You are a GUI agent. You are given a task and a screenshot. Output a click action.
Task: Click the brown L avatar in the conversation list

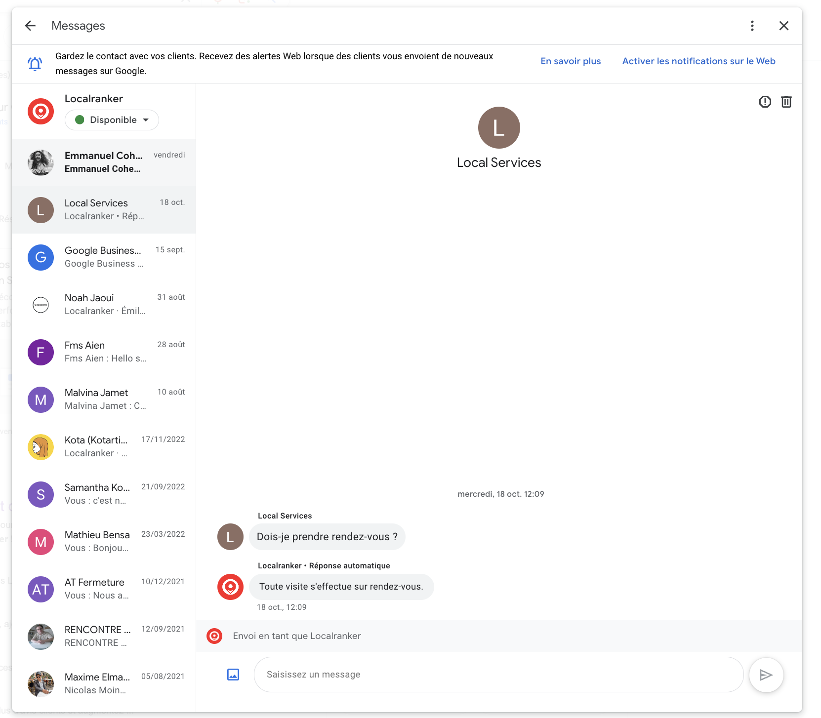pos(41,210)
